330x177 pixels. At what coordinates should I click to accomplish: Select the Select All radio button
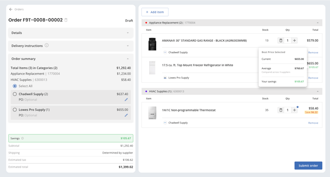tap(15, 86)
